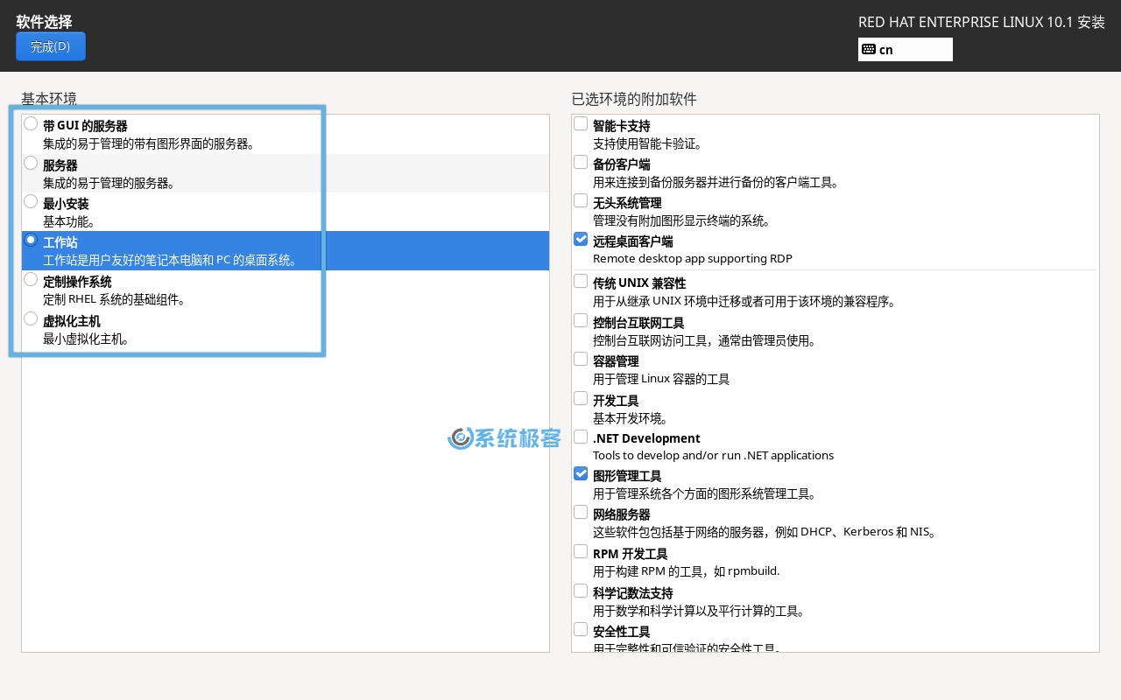Click the 完成(D) done button
This screenshot has width=1121, height=700.
point(50,46)
